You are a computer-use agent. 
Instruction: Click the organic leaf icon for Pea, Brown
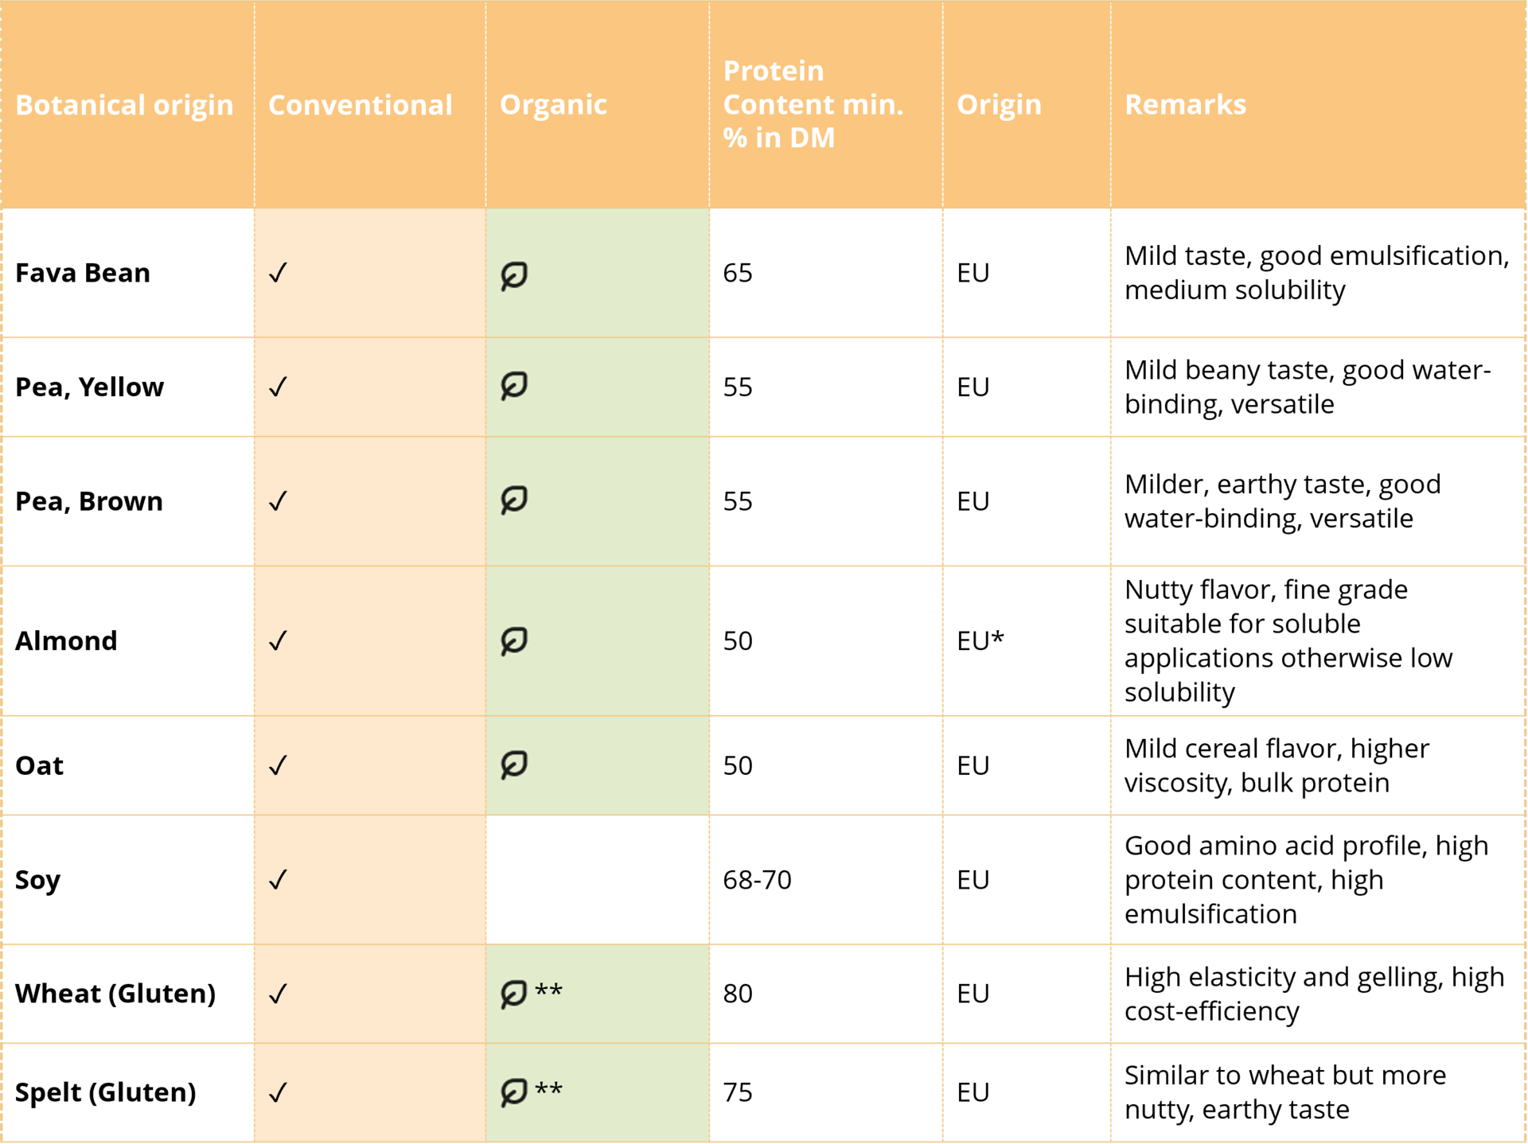[x=514, y=500]
